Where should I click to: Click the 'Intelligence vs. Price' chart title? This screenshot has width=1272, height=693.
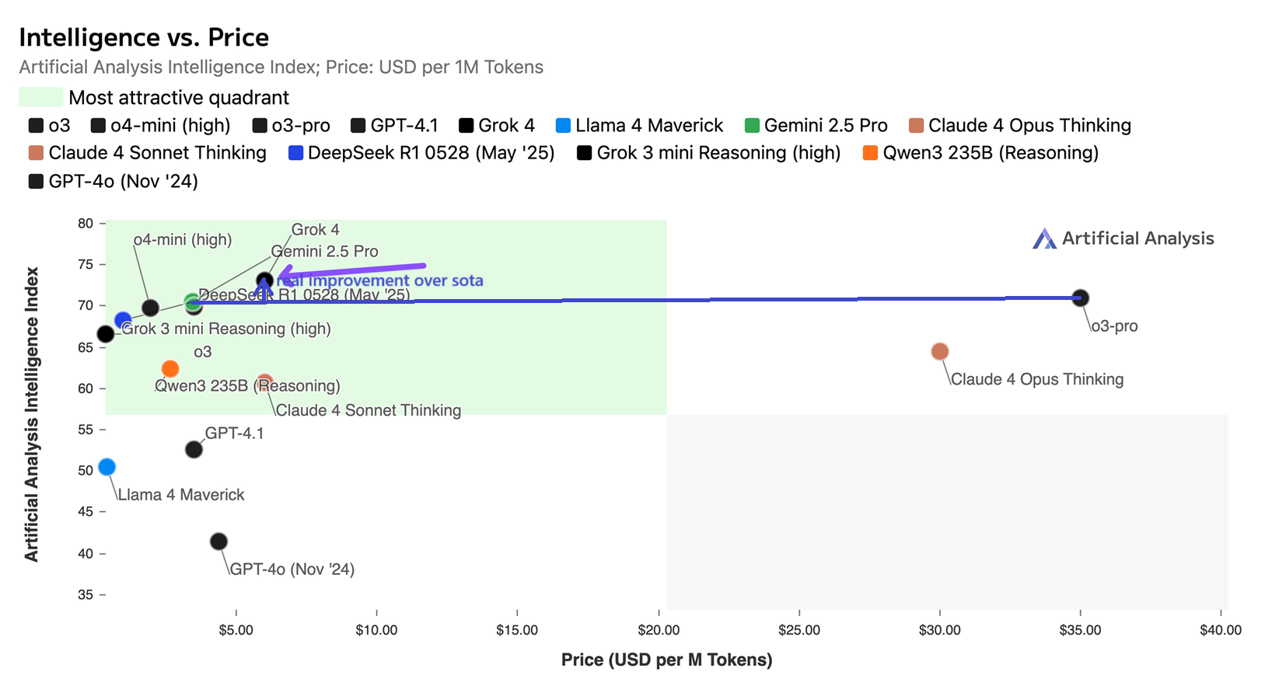(144, 37)
